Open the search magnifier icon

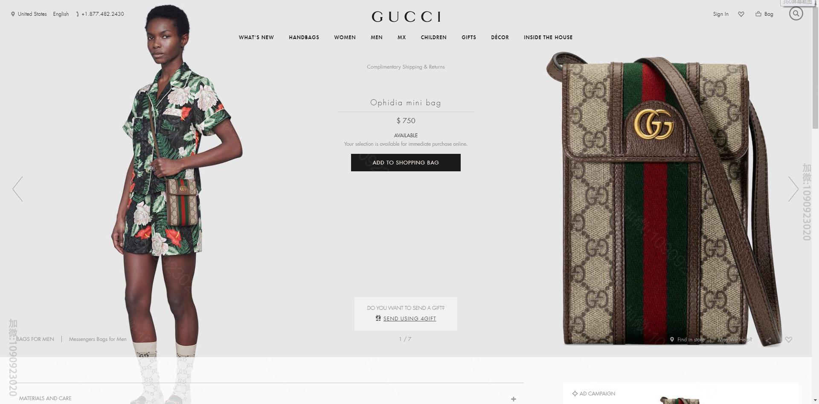(x=796, y=14)
